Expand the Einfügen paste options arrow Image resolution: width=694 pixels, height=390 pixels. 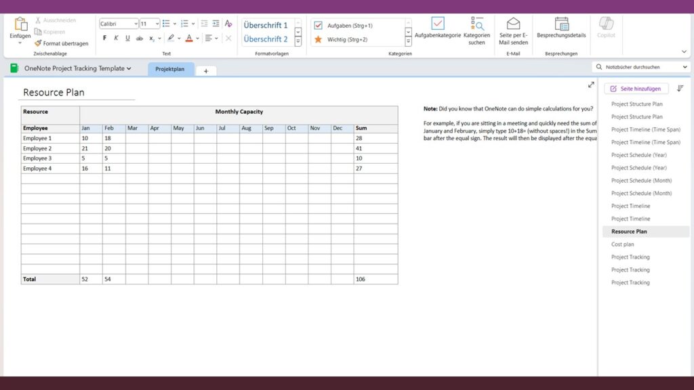click(x=20, y=43)
